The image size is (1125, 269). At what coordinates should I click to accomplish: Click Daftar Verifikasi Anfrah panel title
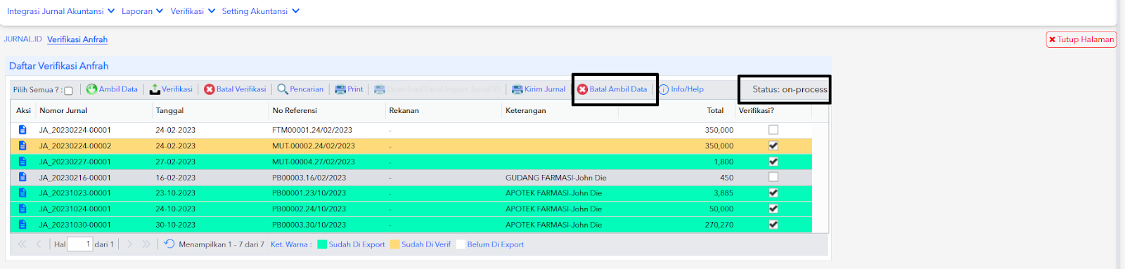[59, 66]
